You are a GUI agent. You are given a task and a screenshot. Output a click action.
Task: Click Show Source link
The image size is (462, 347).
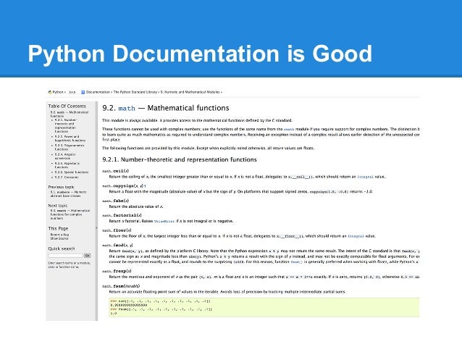tap(59, 238)
